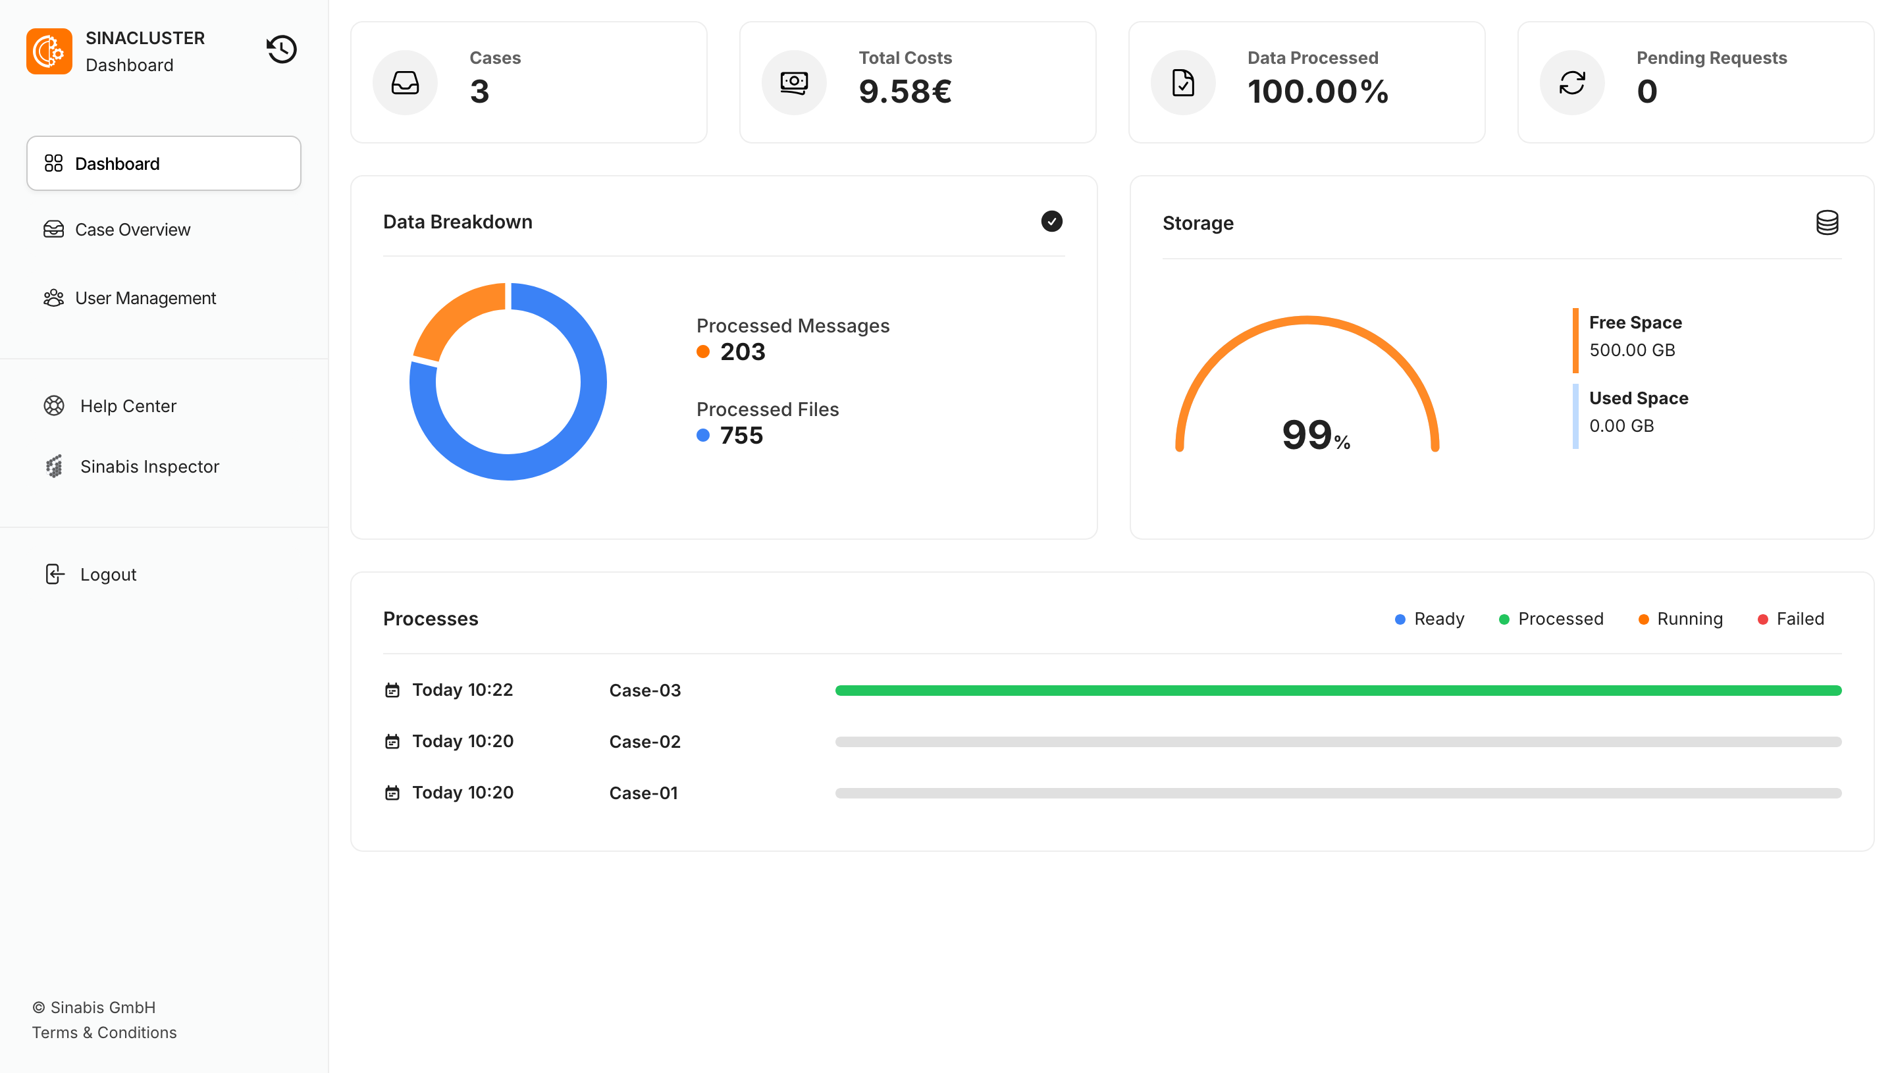Click the Case-03 process name
1896x1073 pixels.
tap(645, 691)
